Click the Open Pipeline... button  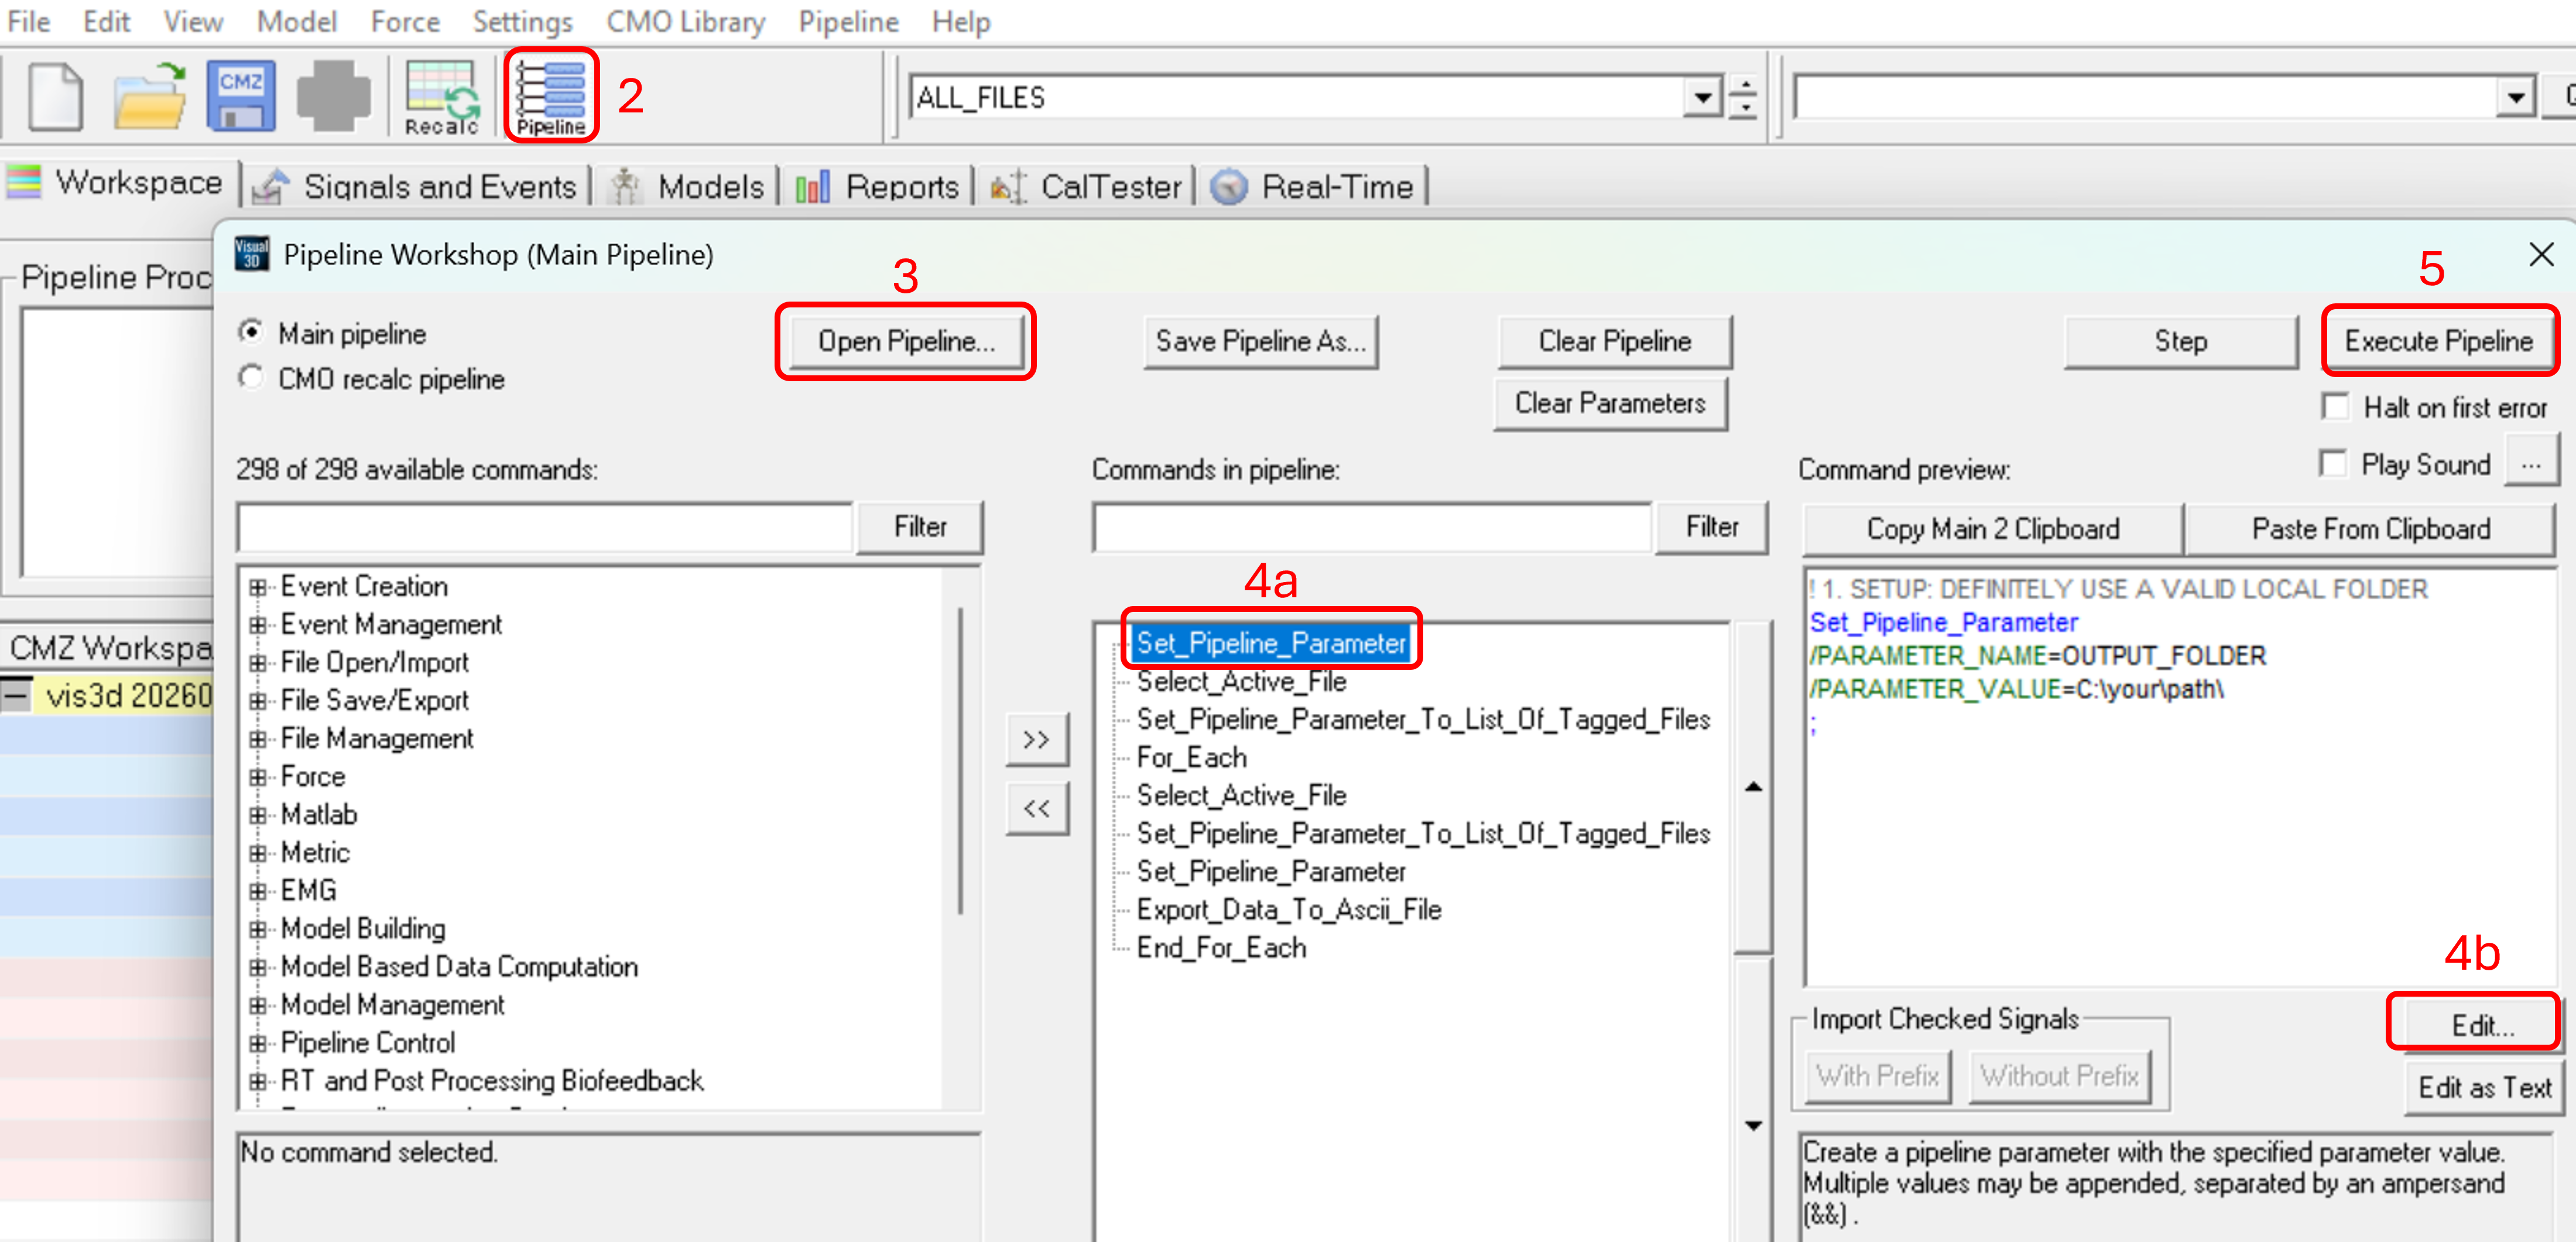point(905,341)
